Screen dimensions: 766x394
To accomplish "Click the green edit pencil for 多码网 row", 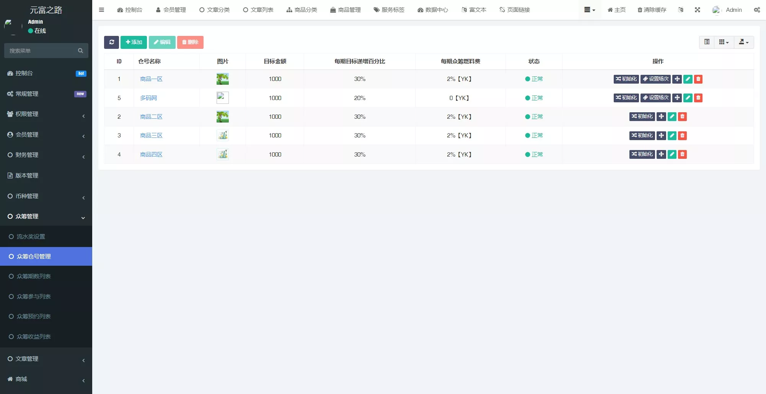I will [x=688, y=98].
